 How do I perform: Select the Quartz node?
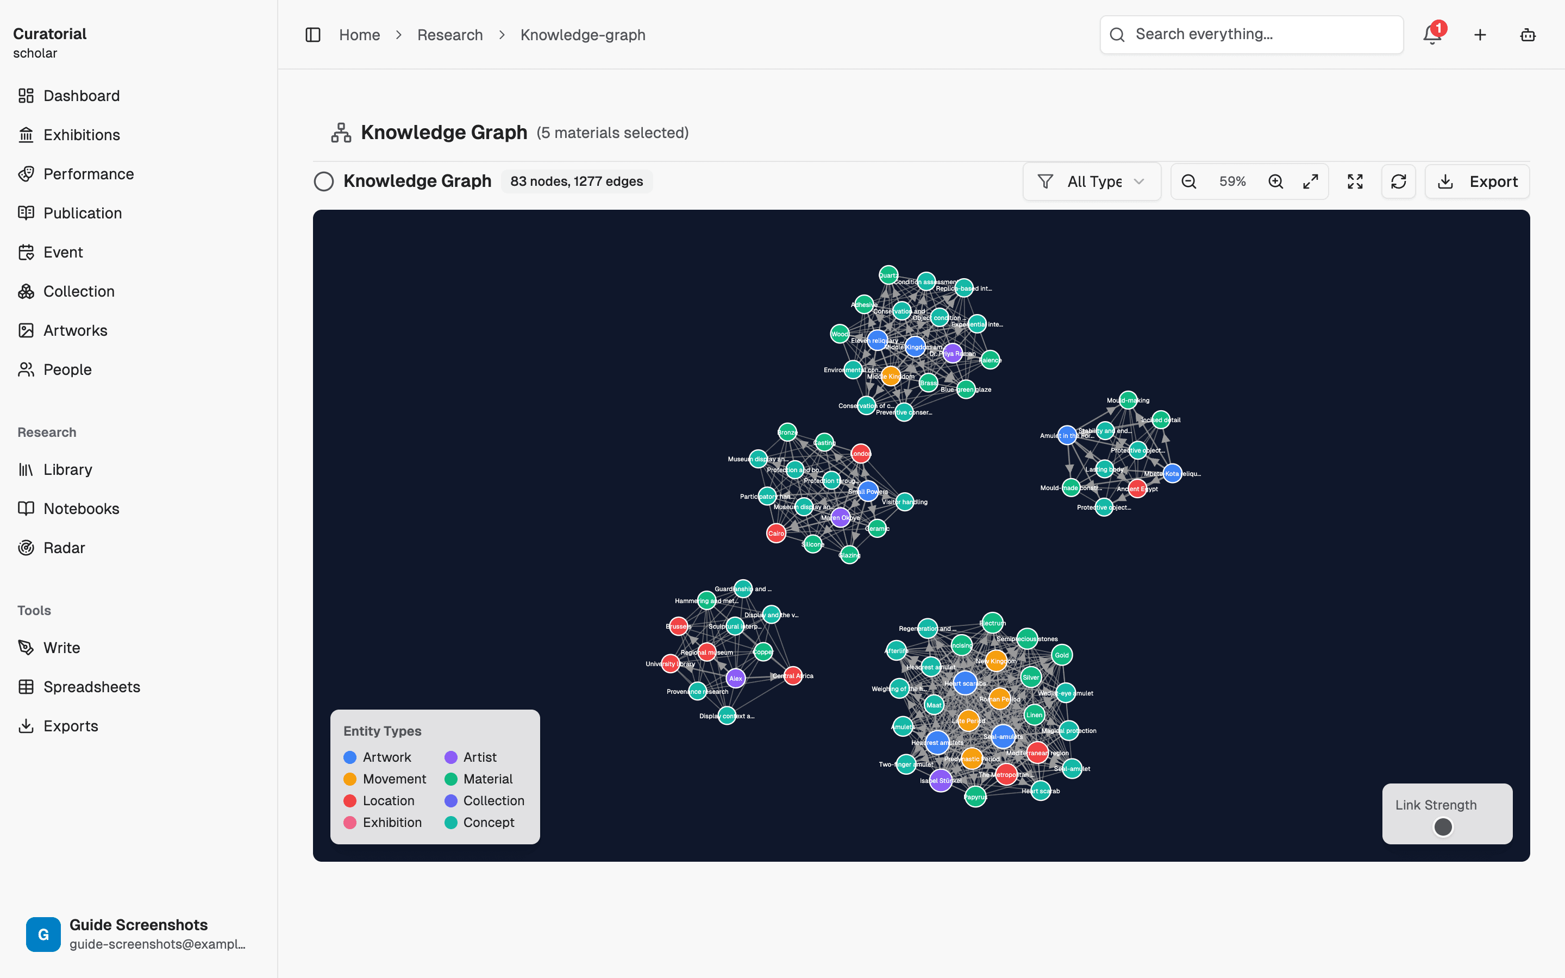tap(888, 275)
